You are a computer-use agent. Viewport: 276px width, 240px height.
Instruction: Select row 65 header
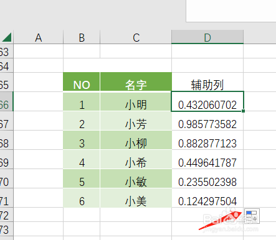(6, 82)
